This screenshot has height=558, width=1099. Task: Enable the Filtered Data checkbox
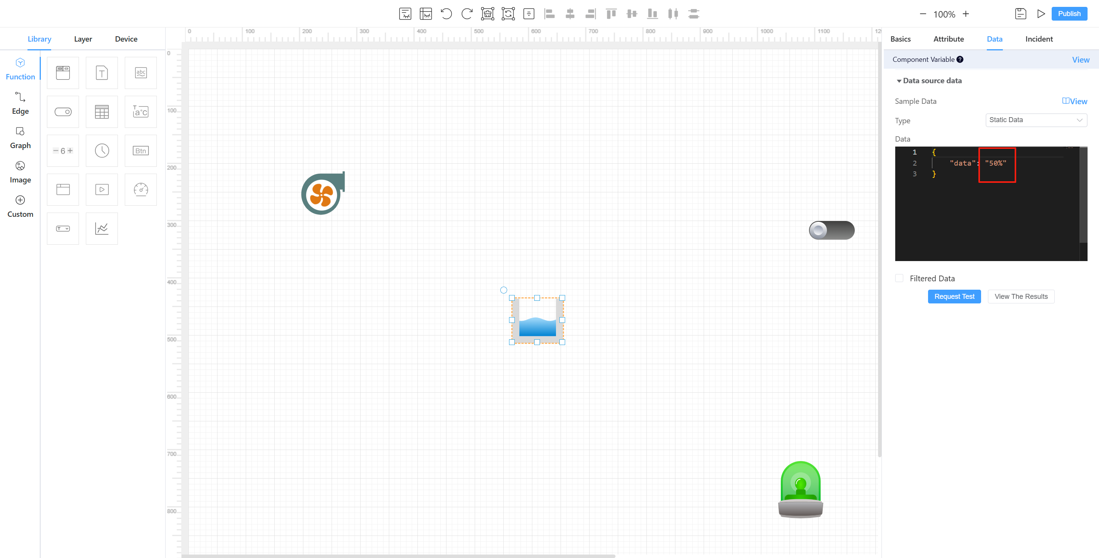(899, 278)
